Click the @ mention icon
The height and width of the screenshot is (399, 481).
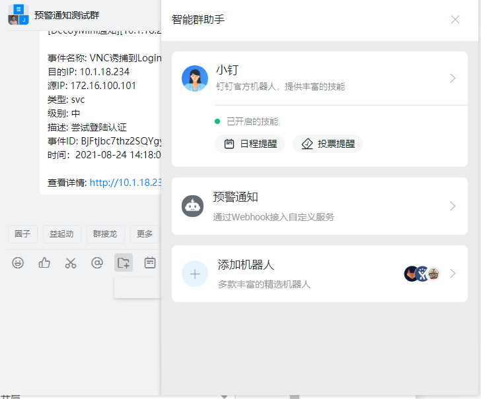point(97,263)
